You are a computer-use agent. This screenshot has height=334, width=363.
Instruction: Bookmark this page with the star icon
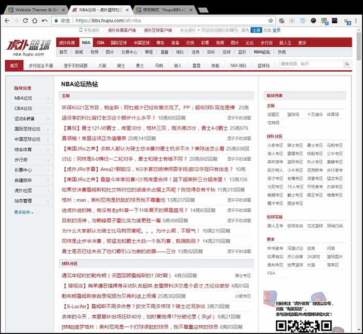(x=271, y=21)
